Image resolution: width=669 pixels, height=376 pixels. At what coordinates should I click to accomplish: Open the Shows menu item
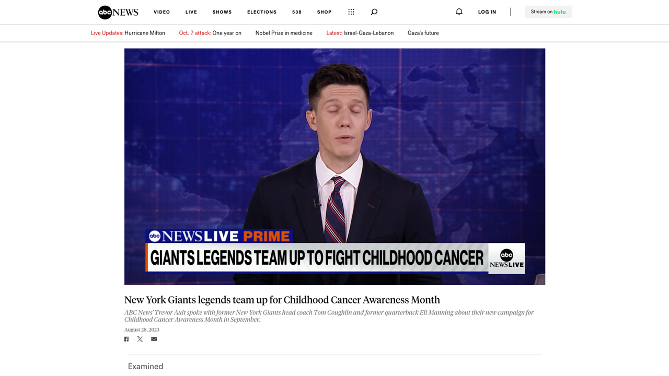pyautogui.click(x=222, y=12)
